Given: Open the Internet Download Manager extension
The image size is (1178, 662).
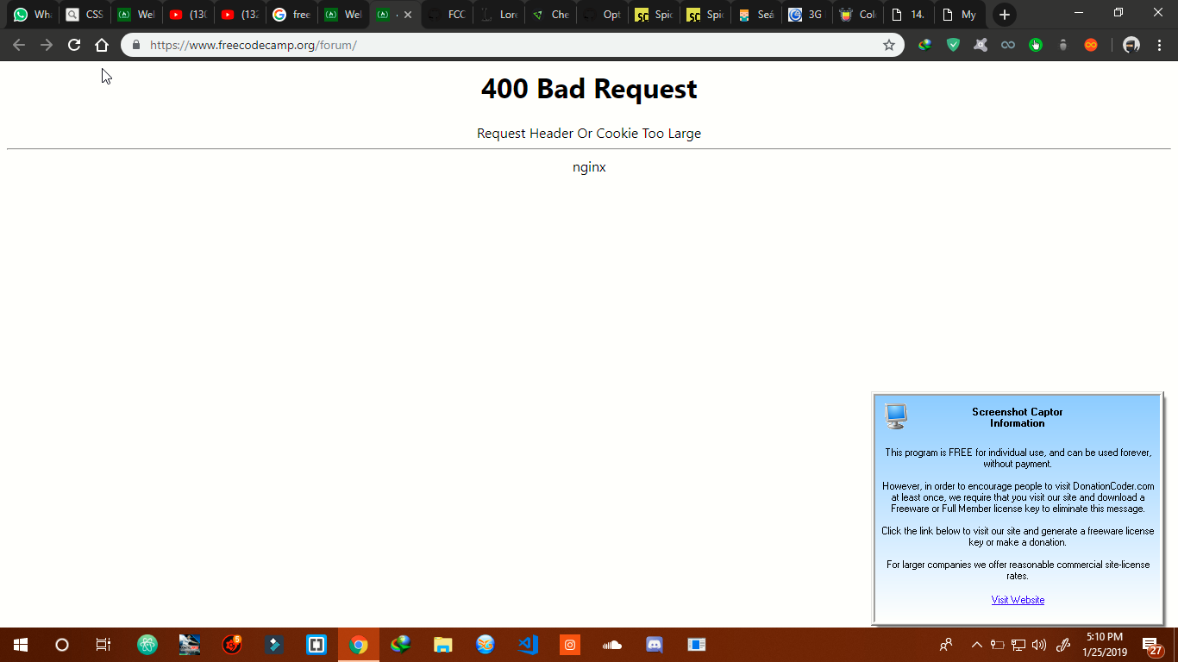Looking at the screenshot, I should [x=924, y=44].
